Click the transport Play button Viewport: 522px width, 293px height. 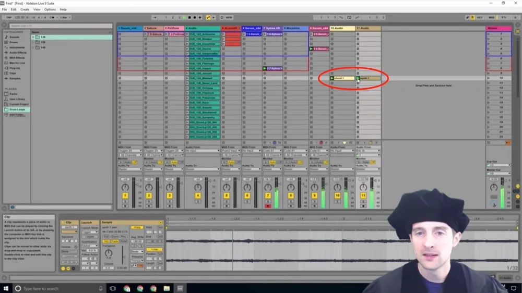click(x=184, y=17)
